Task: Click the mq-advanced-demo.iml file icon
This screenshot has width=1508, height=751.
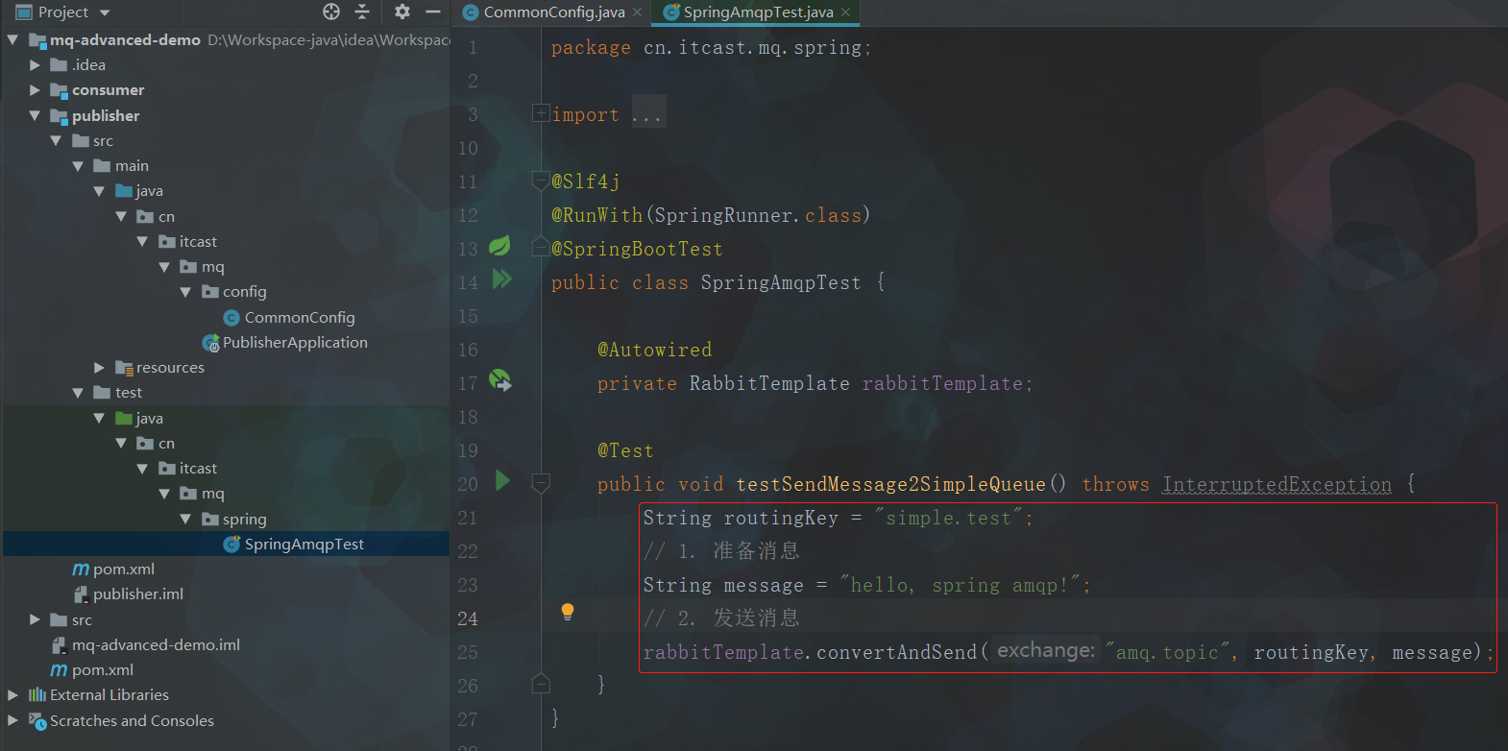Action: (60, 645)
